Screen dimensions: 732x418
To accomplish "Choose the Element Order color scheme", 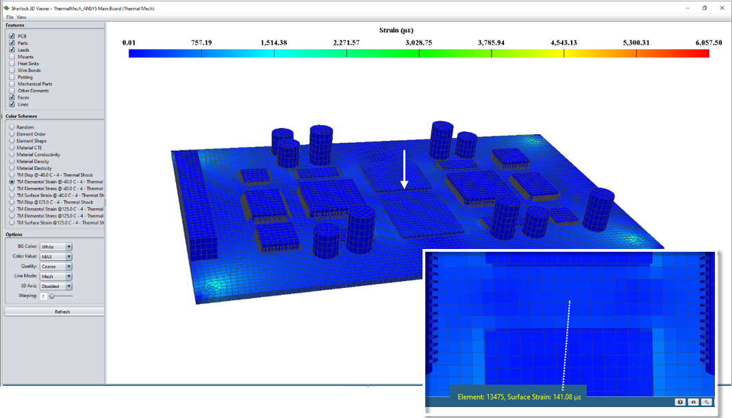I will pyautogui.click(x=12, y=134).
